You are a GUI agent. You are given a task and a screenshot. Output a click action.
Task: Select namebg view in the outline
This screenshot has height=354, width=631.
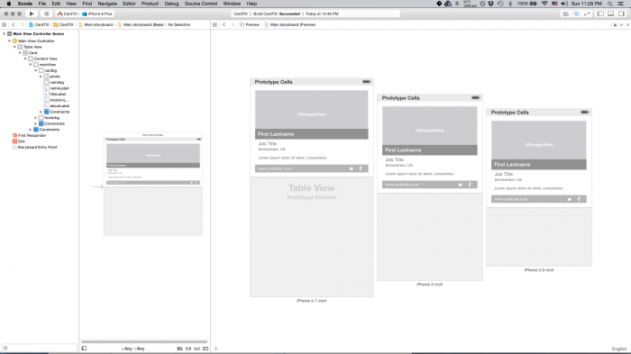(54, 82)
